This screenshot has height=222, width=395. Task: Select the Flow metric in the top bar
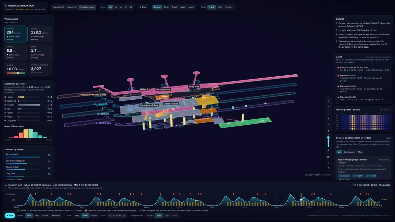click(166, 7)
